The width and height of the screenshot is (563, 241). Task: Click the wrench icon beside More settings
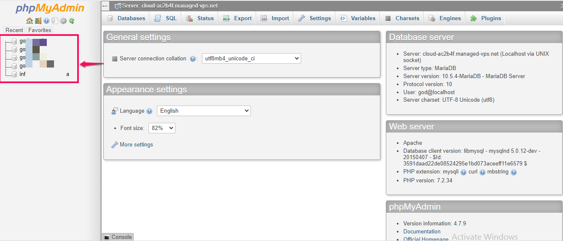(x=115, y=145)
